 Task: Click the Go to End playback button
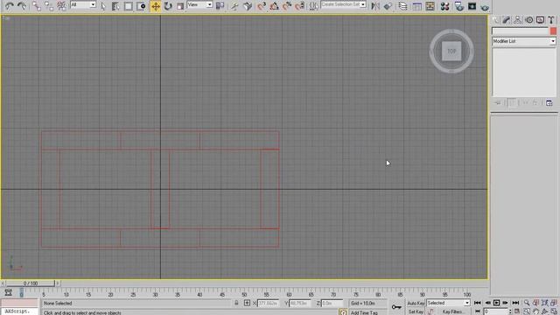coord(515,303)
